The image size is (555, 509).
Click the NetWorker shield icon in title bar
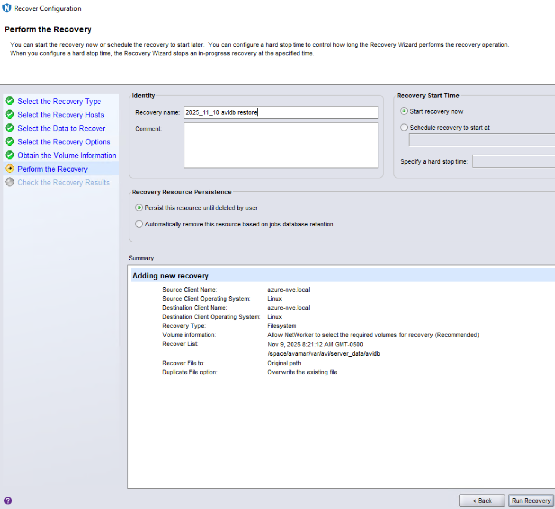tap(7, 8)
